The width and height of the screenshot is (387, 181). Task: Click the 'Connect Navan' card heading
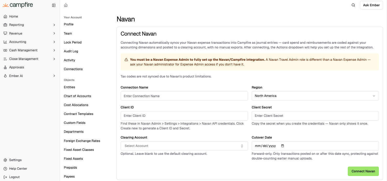pyautogui.click(x=139, y=34)
